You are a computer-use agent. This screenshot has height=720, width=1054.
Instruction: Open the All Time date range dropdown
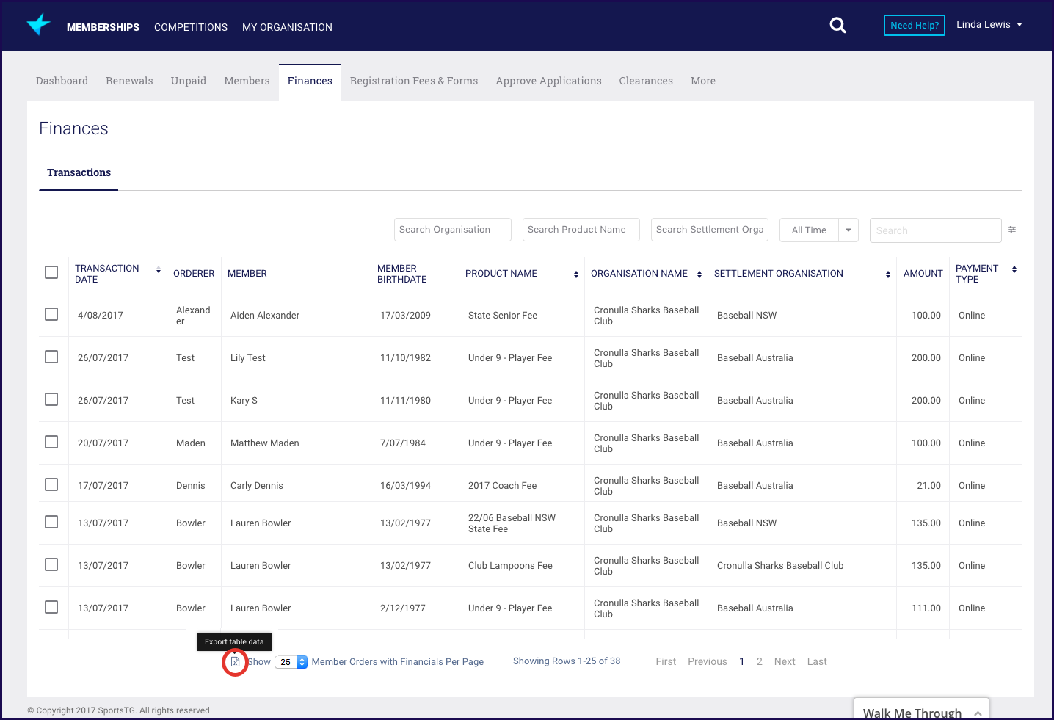point(819,230)
